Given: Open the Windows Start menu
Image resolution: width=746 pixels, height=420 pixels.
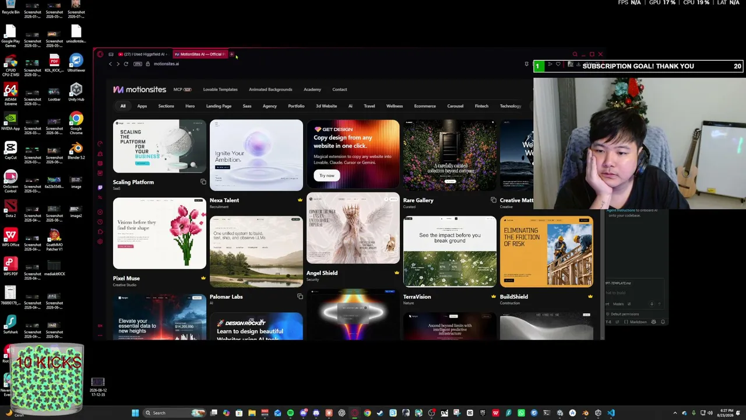Looking at the screenshot, I should pos(135,413).
